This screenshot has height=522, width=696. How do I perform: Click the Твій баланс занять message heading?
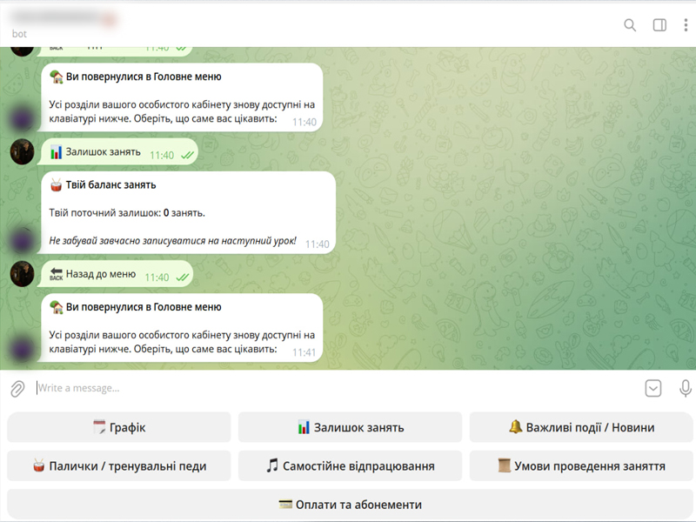pyautogui.click(x=111, y=185)
